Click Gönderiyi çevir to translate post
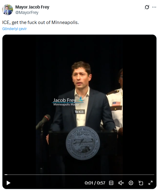 point(15,29)
